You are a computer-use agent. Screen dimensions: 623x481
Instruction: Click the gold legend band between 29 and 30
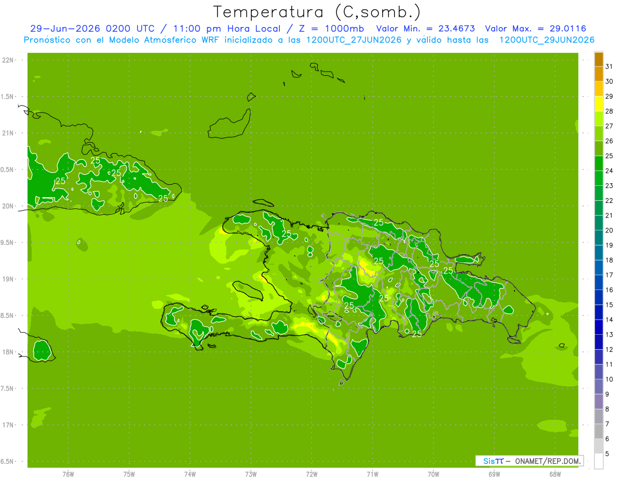point(599,89)
